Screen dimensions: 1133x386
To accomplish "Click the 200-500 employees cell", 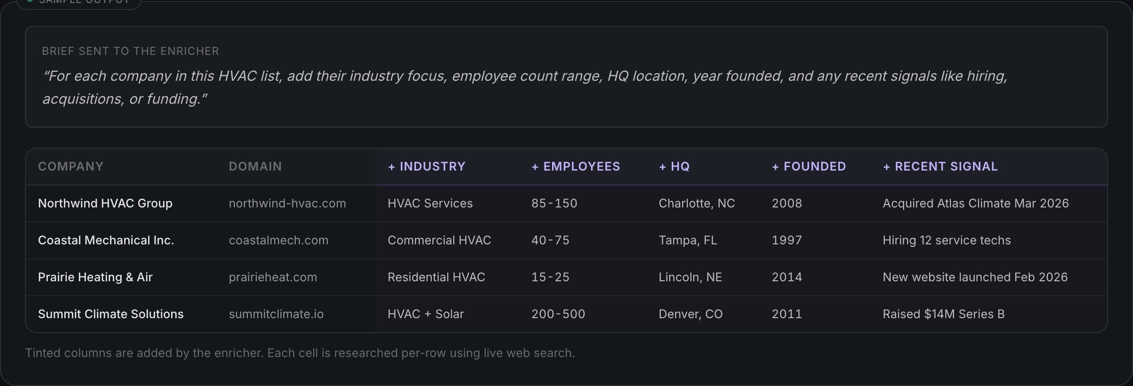I will [558, 314].
